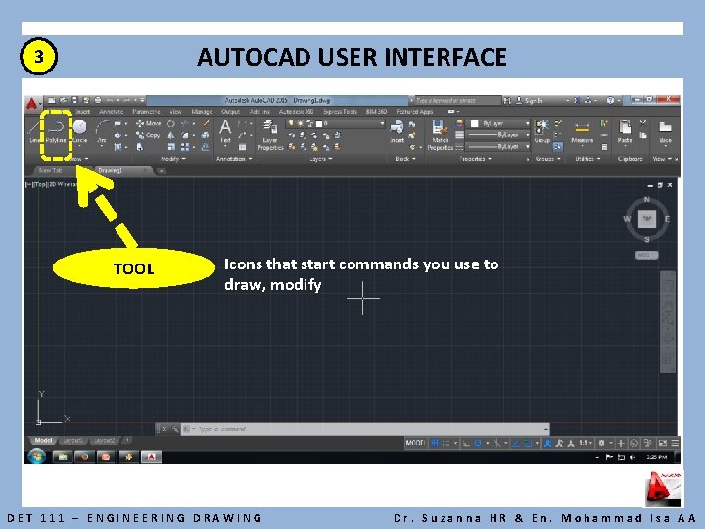
Task: Click the WCS button below the ViewCube
Action: point(646,255)
